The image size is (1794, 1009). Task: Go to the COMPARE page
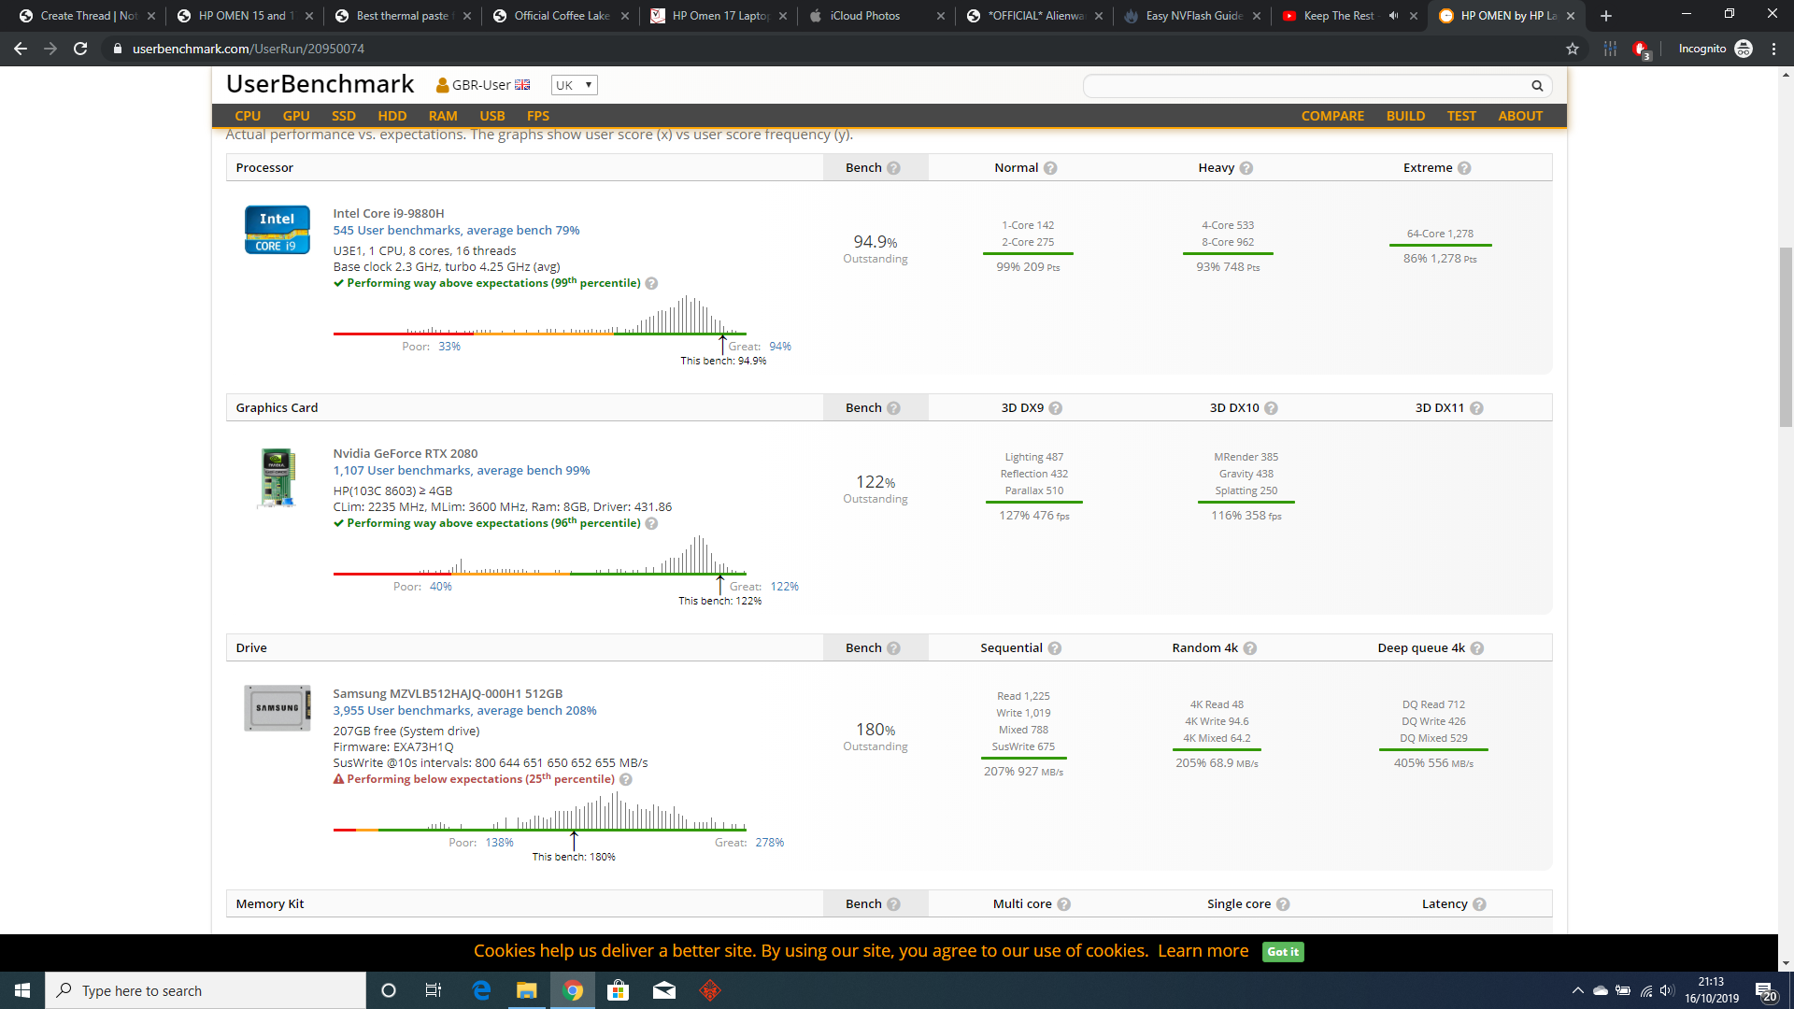(x=1332, y=116)
